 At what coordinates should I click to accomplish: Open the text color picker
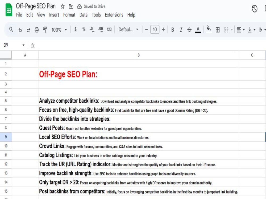(x=198, y=30)
